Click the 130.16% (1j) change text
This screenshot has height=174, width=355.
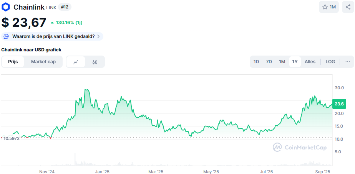[69, 23]
